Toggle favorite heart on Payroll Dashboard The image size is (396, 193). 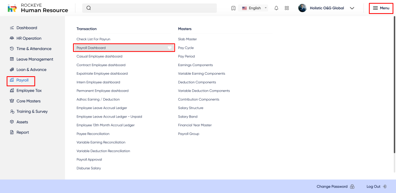(169, 48)
